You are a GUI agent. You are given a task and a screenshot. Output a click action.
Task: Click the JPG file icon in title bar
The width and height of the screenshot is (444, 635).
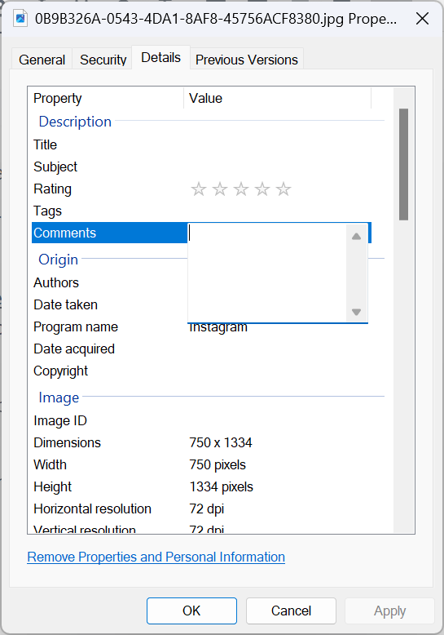tap(20, 19)
